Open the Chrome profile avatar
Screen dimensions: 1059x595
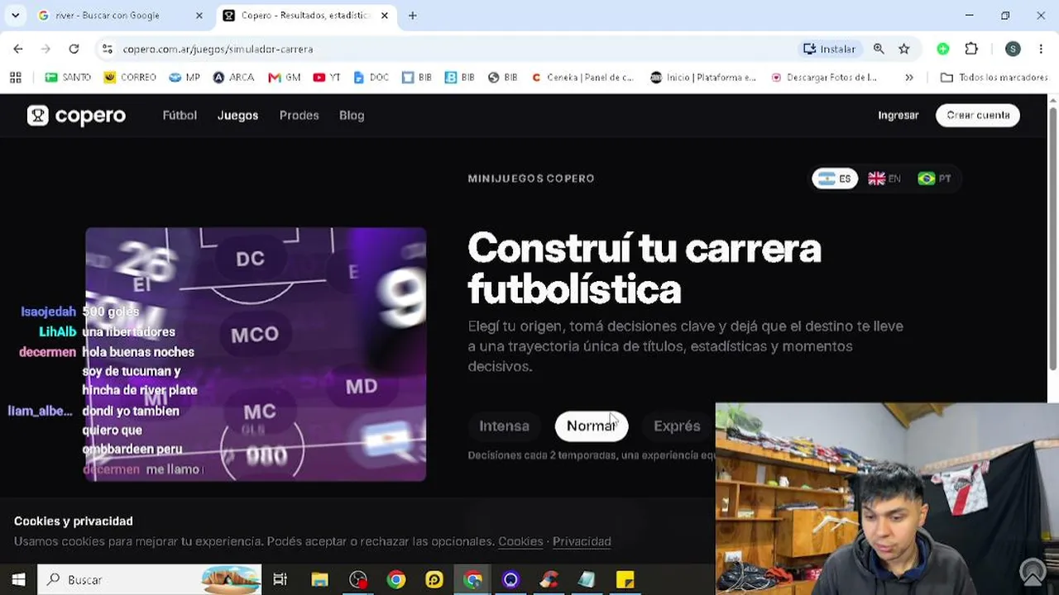coord(1013,49)
